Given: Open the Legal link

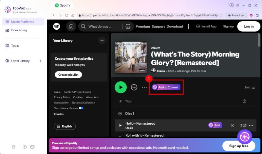Looking at the screenshot, I should pyautogui.click(x=57, y=92).
